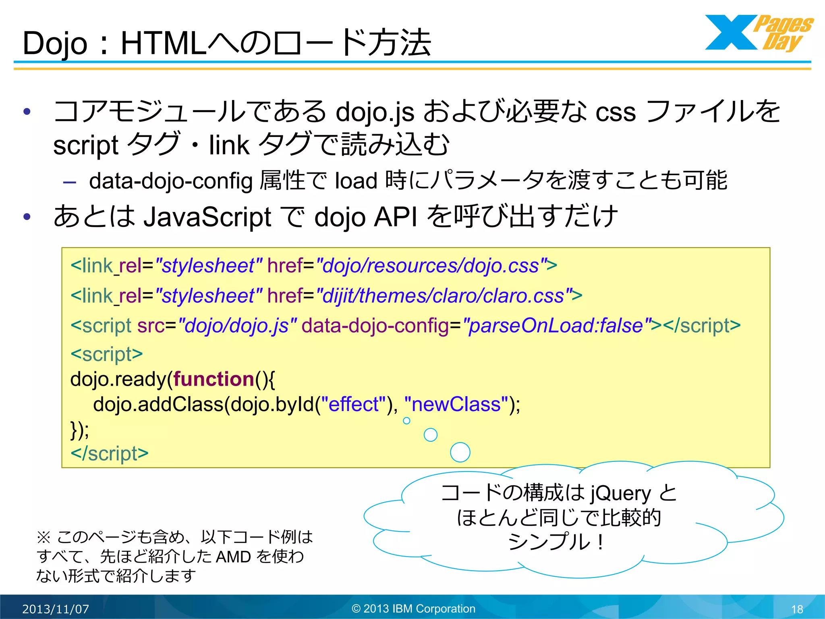825x619 pixels.
Task: Click the slide title 'Dojo：HTMLへのロード方法'
Action: [227, 43]
